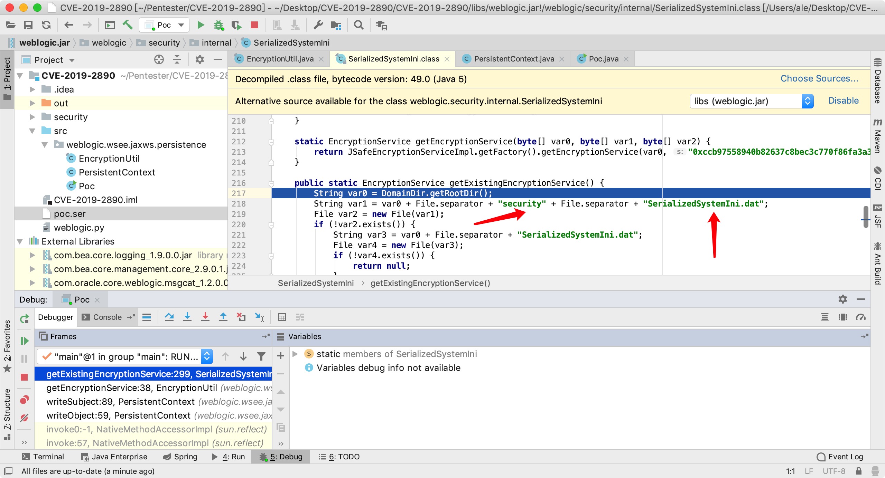Screen dimensions: 885x478
Task: Open the Poc run configuration dropdown
Action: [165, 25]
